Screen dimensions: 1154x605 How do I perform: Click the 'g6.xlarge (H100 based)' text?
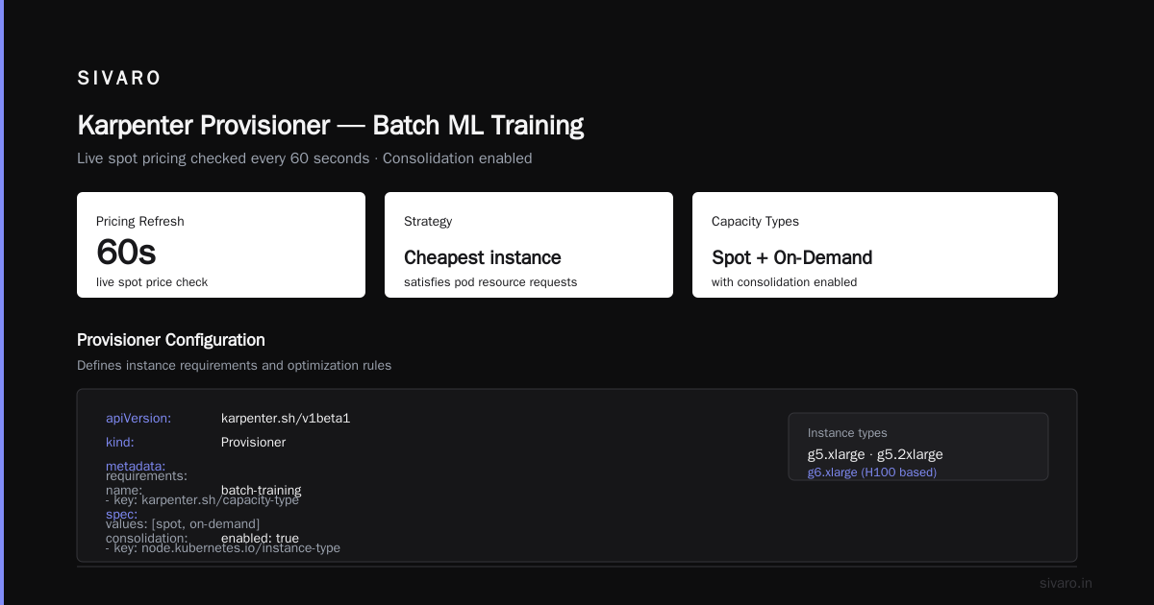click(872, 472)
